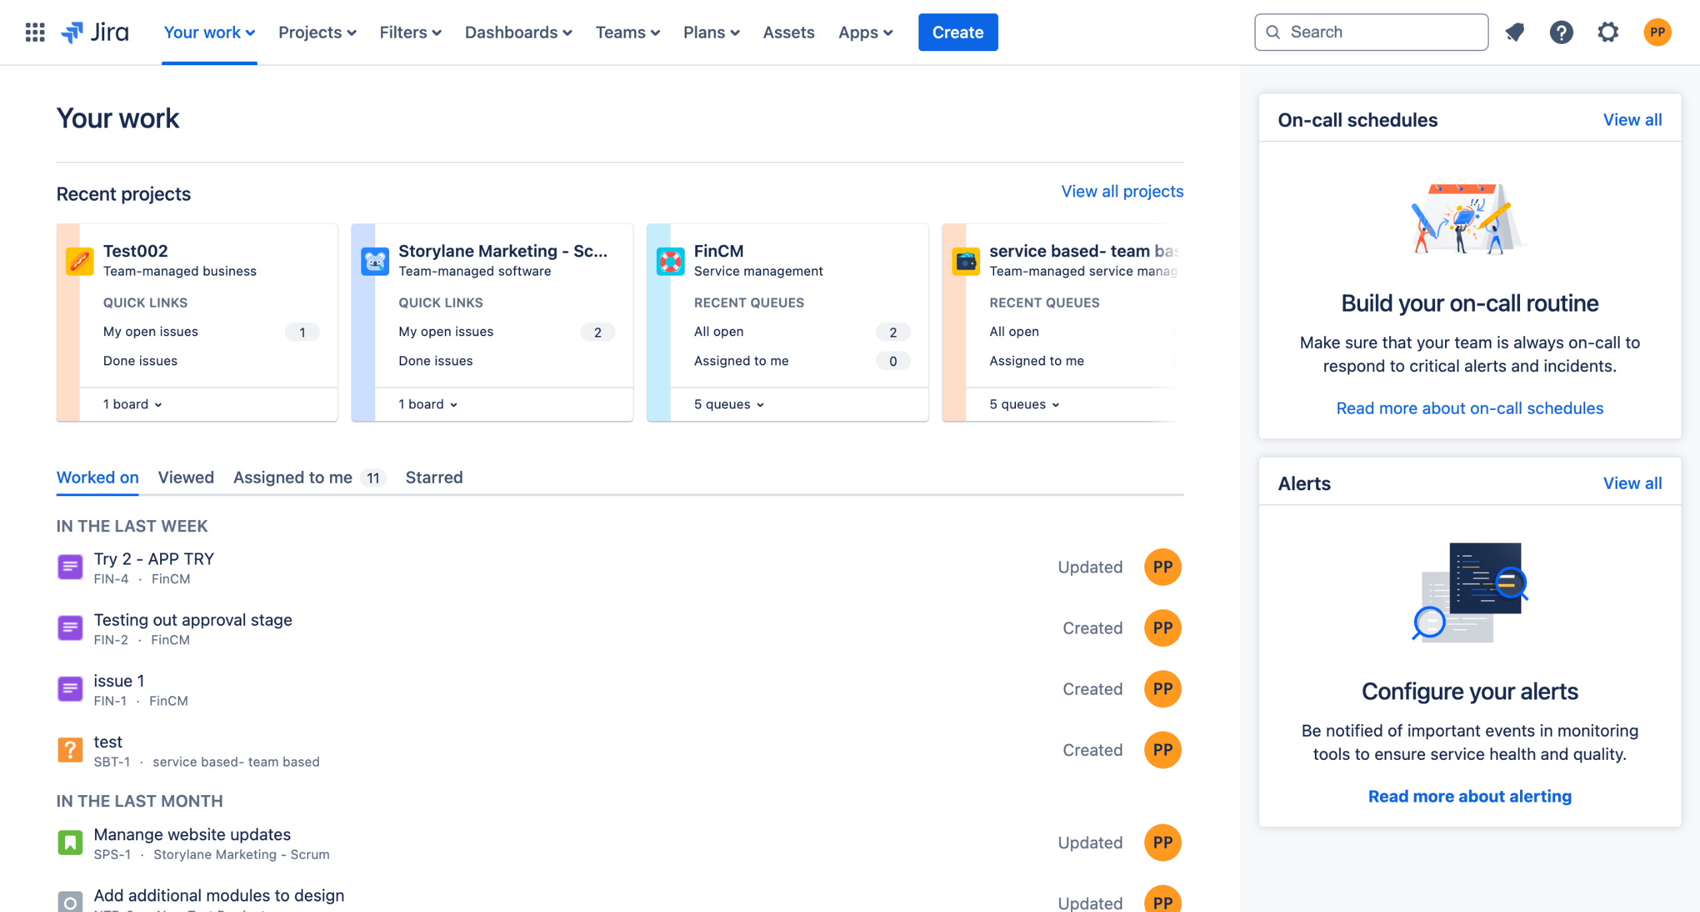
Task: Expand the 1 board dropdown under Test002
Action: [132, 404]
